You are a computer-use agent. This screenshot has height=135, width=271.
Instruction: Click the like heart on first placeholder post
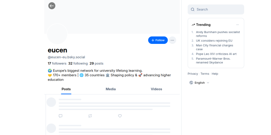[120, 116]
